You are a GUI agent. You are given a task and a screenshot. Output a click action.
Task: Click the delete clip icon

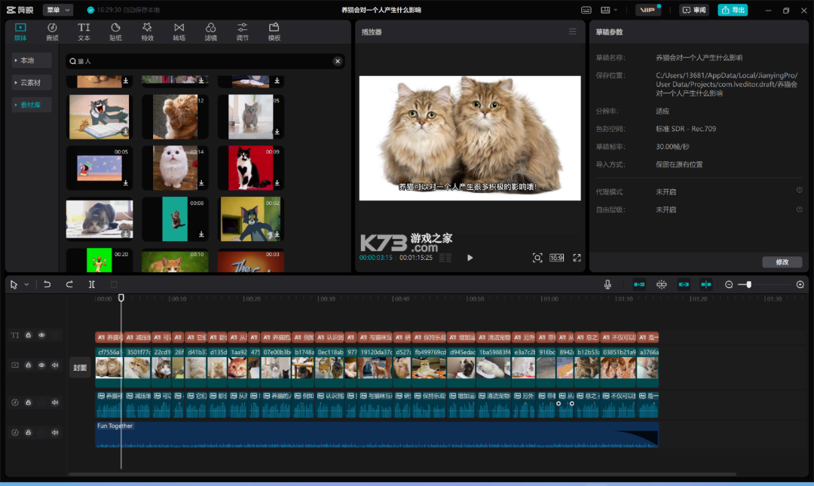[x=114, y=285]
